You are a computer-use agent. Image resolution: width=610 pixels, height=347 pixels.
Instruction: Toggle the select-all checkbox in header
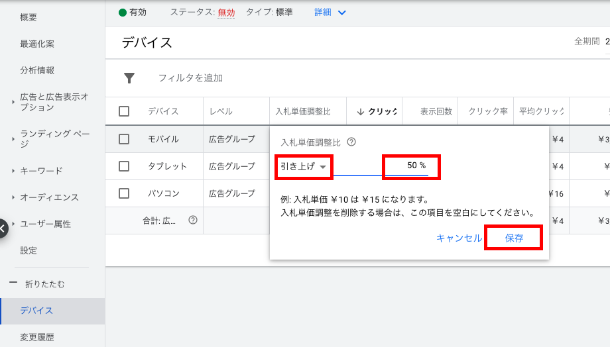[124, 111]
